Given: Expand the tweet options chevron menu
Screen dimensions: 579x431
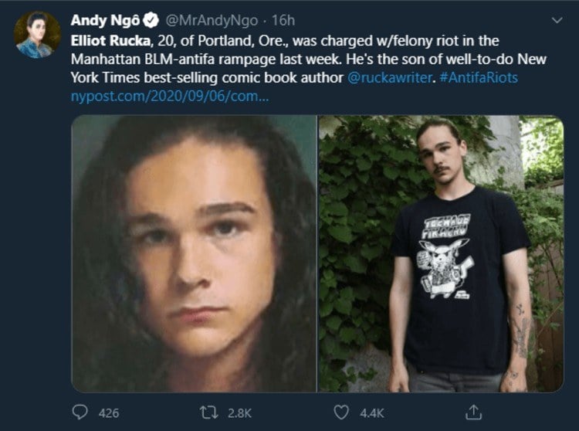Looking at the screenshot, I should [x=557, y=20].
